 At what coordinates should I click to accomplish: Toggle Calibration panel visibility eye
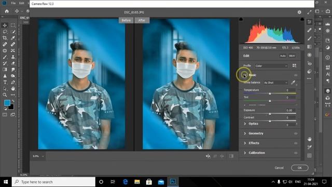pyautogui.click(x=296, y=153)
